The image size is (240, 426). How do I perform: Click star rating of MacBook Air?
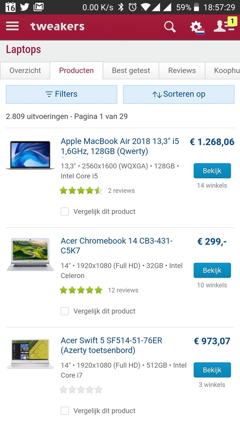tap(81, 191)
